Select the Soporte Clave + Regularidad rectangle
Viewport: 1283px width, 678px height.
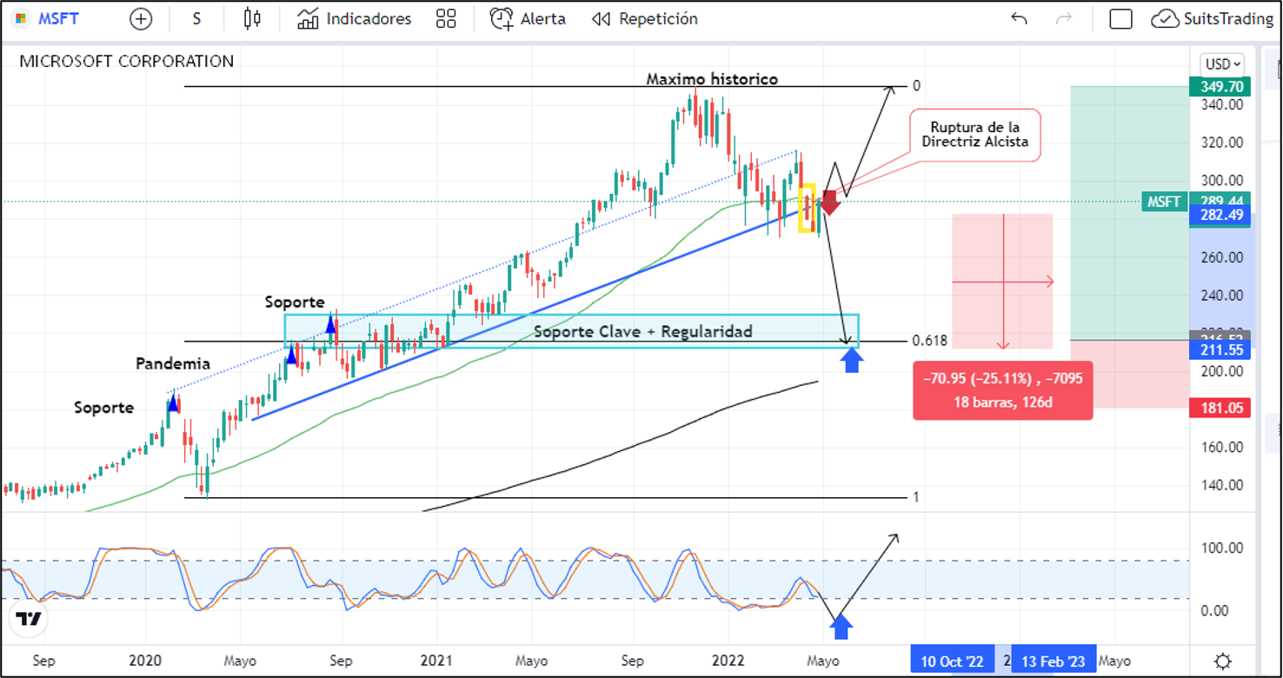pyautogui.click(x=642, y=331)
